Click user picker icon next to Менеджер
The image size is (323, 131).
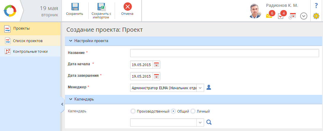(x=209, y=87)
